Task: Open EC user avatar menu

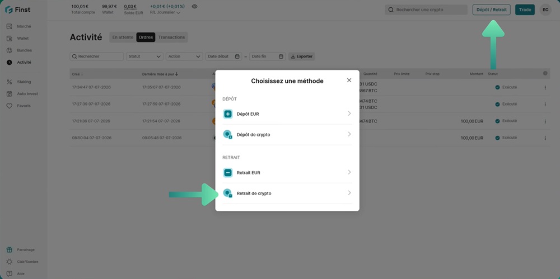Action: pyautogui.click(x=545, y=10)
